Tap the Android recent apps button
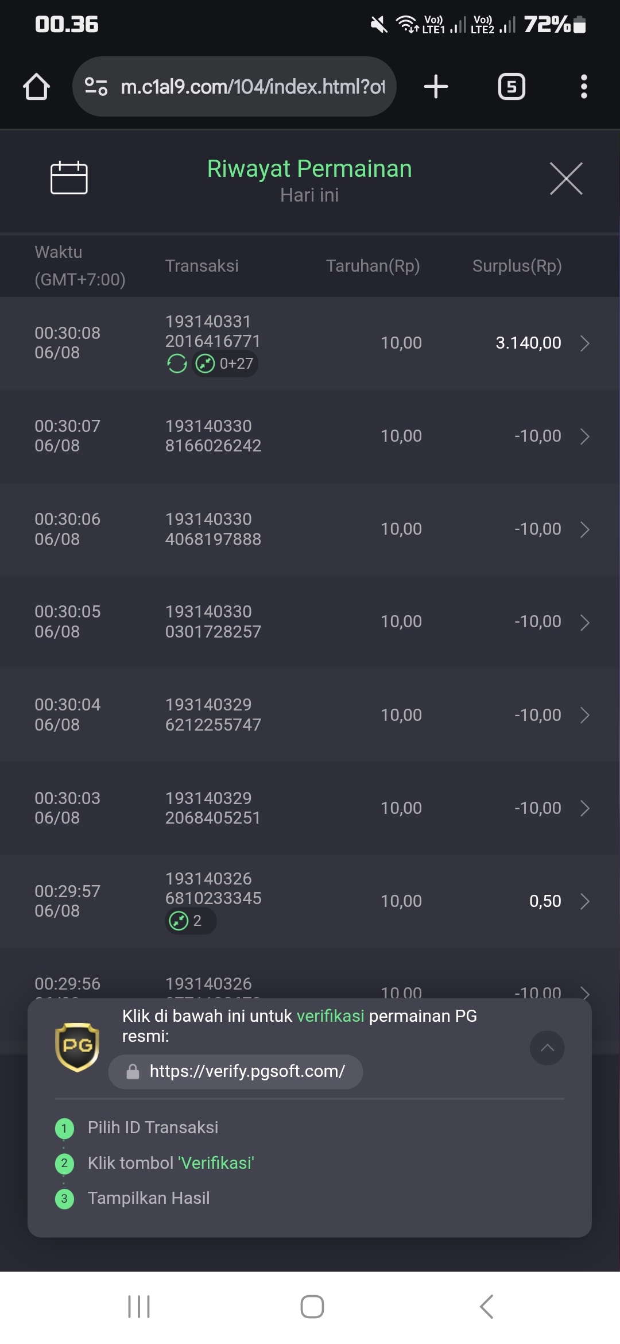The image size is (620, 1344). [139, 1307]
